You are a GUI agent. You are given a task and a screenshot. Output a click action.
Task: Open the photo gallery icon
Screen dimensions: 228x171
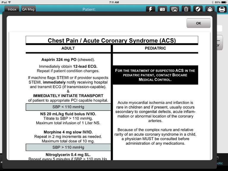click(x=174, y=9)
